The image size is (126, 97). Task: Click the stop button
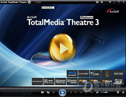point(53,92)
